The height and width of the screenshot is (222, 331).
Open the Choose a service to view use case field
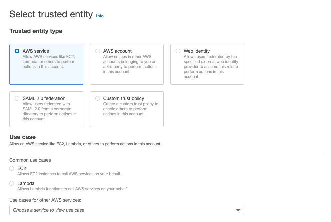point(127,210)
